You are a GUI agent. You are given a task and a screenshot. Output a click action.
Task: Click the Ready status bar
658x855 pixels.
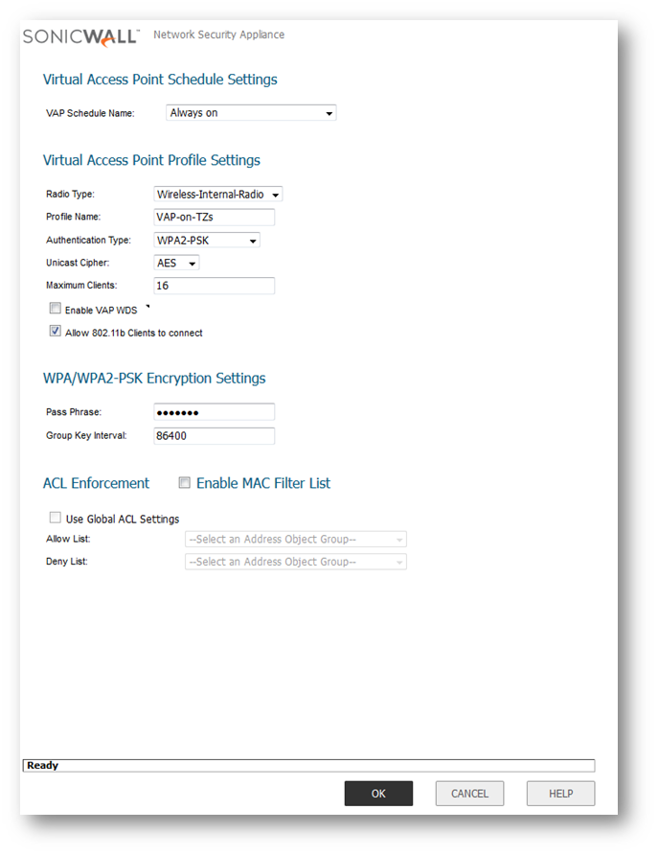click(307, 766)
